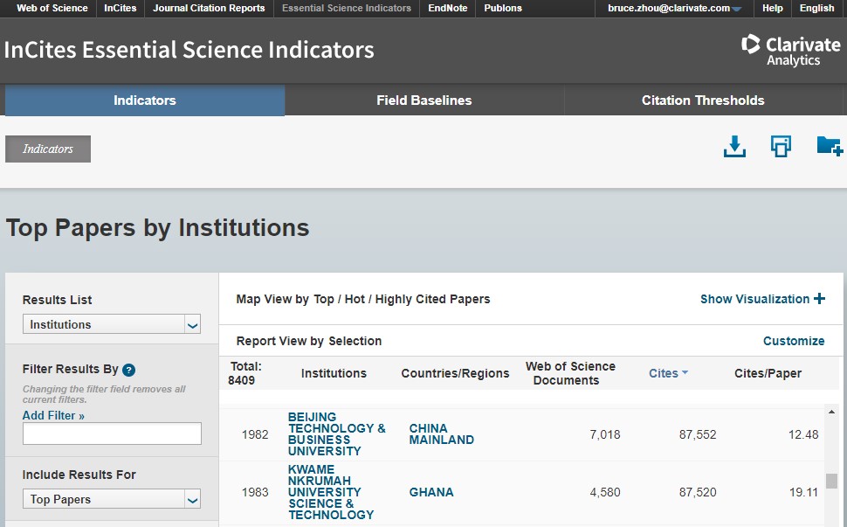Click the Add Filter link
Viewport: 847px width, 527px height.
click(x=53, y=416)
